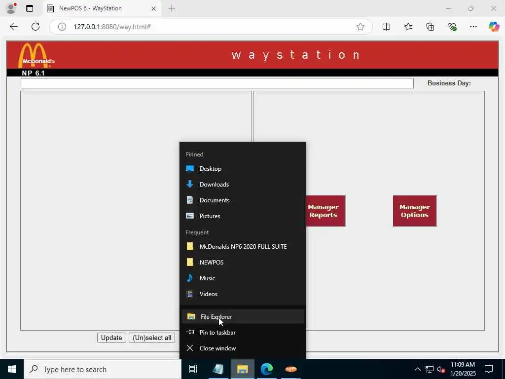Click the Type here to search box
The width and height of the screenshot is (505, 379).
tap(103, 369)
